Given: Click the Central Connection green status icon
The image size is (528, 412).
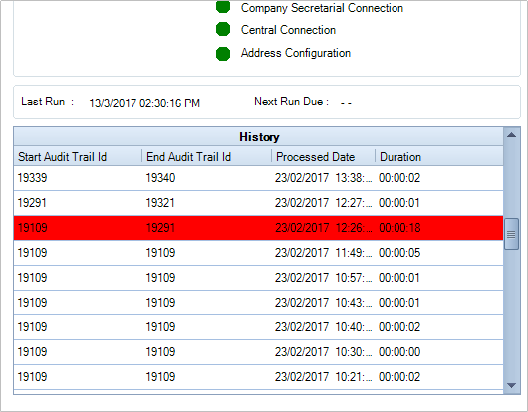Looking at the screenshot, I should click(x=223, y=29).
